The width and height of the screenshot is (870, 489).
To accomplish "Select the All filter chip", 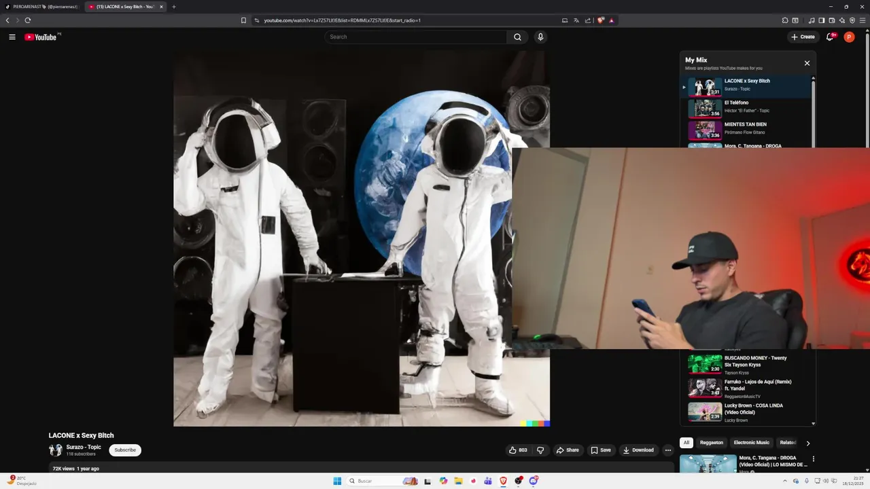I will [686, 443].
